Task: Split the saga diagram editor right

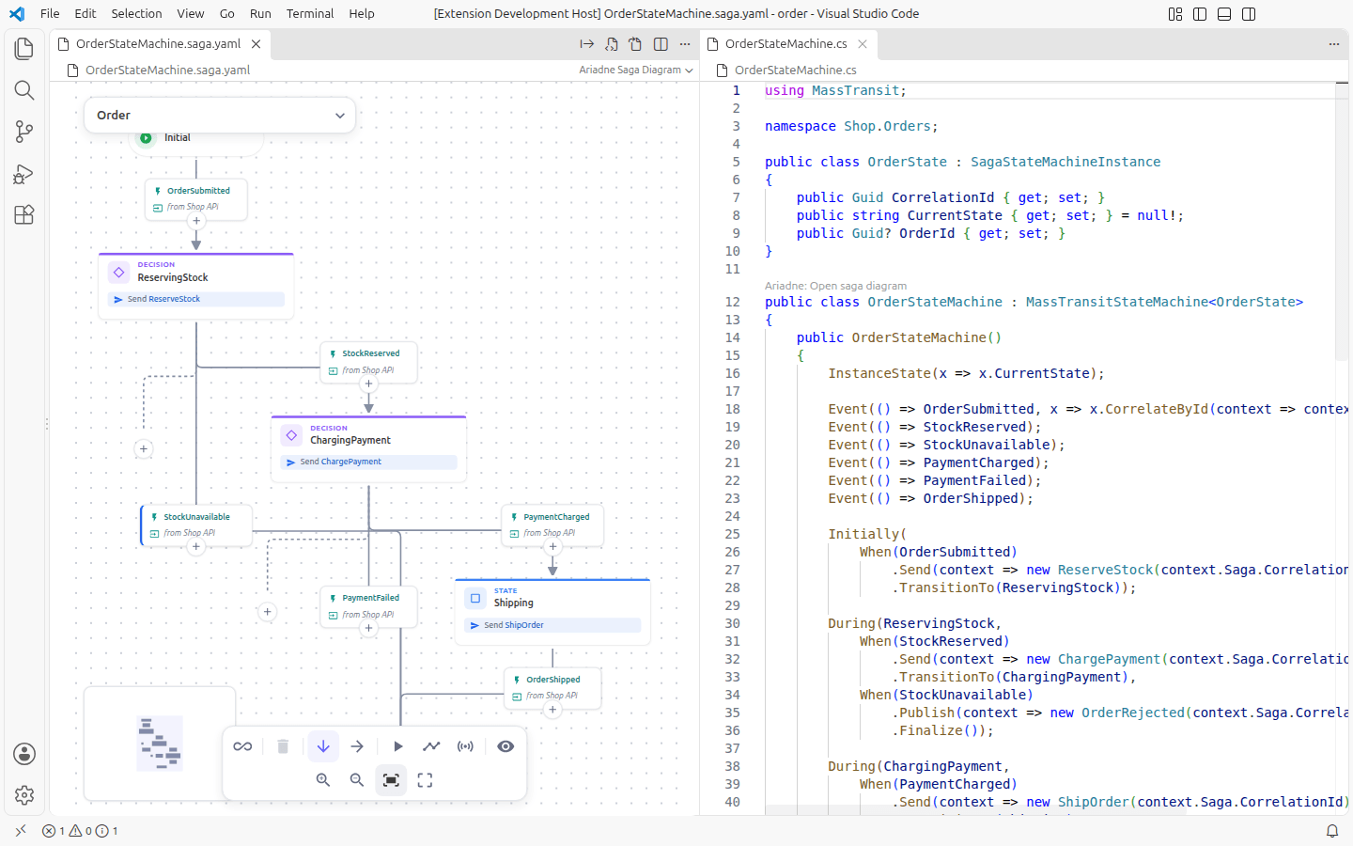Action: 661,44
